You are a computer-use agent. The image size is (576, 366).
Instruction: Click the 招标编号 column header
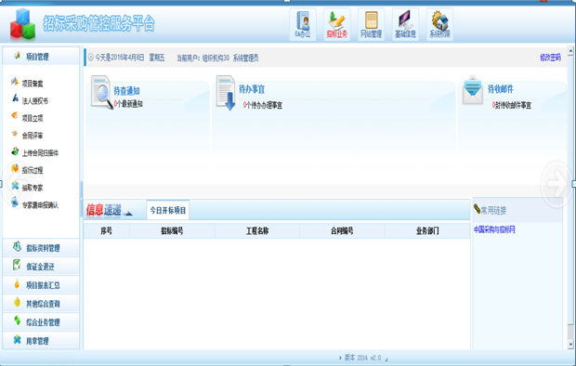(x=172, y=230)
